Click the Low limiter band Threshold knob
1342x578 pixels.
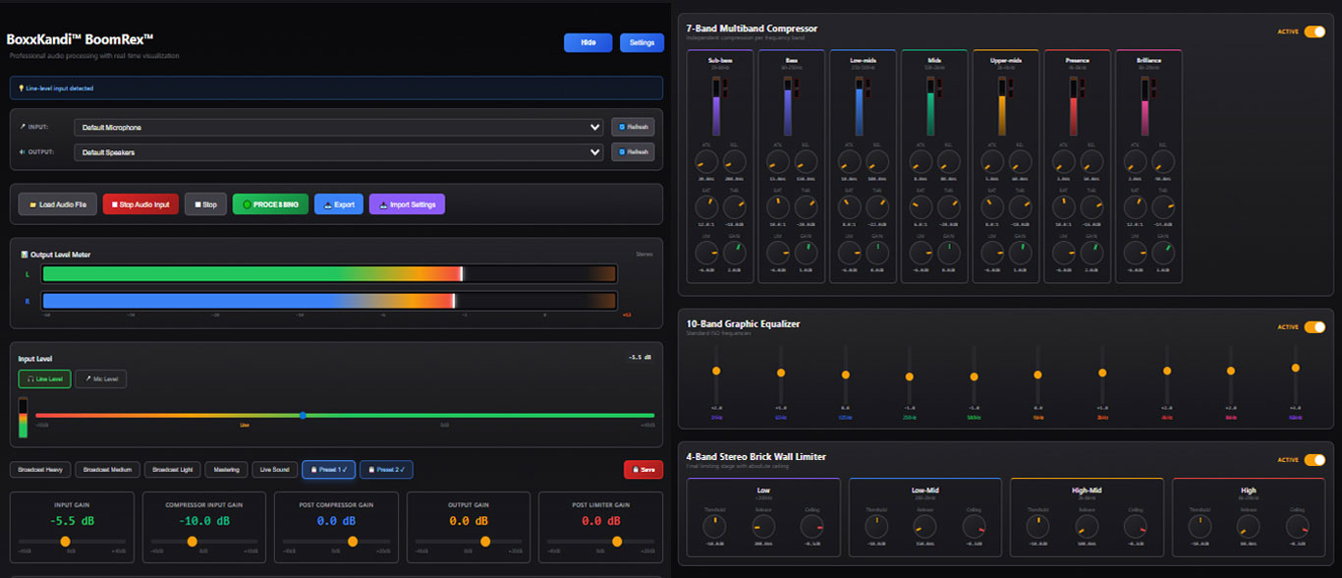pos(713,528)
